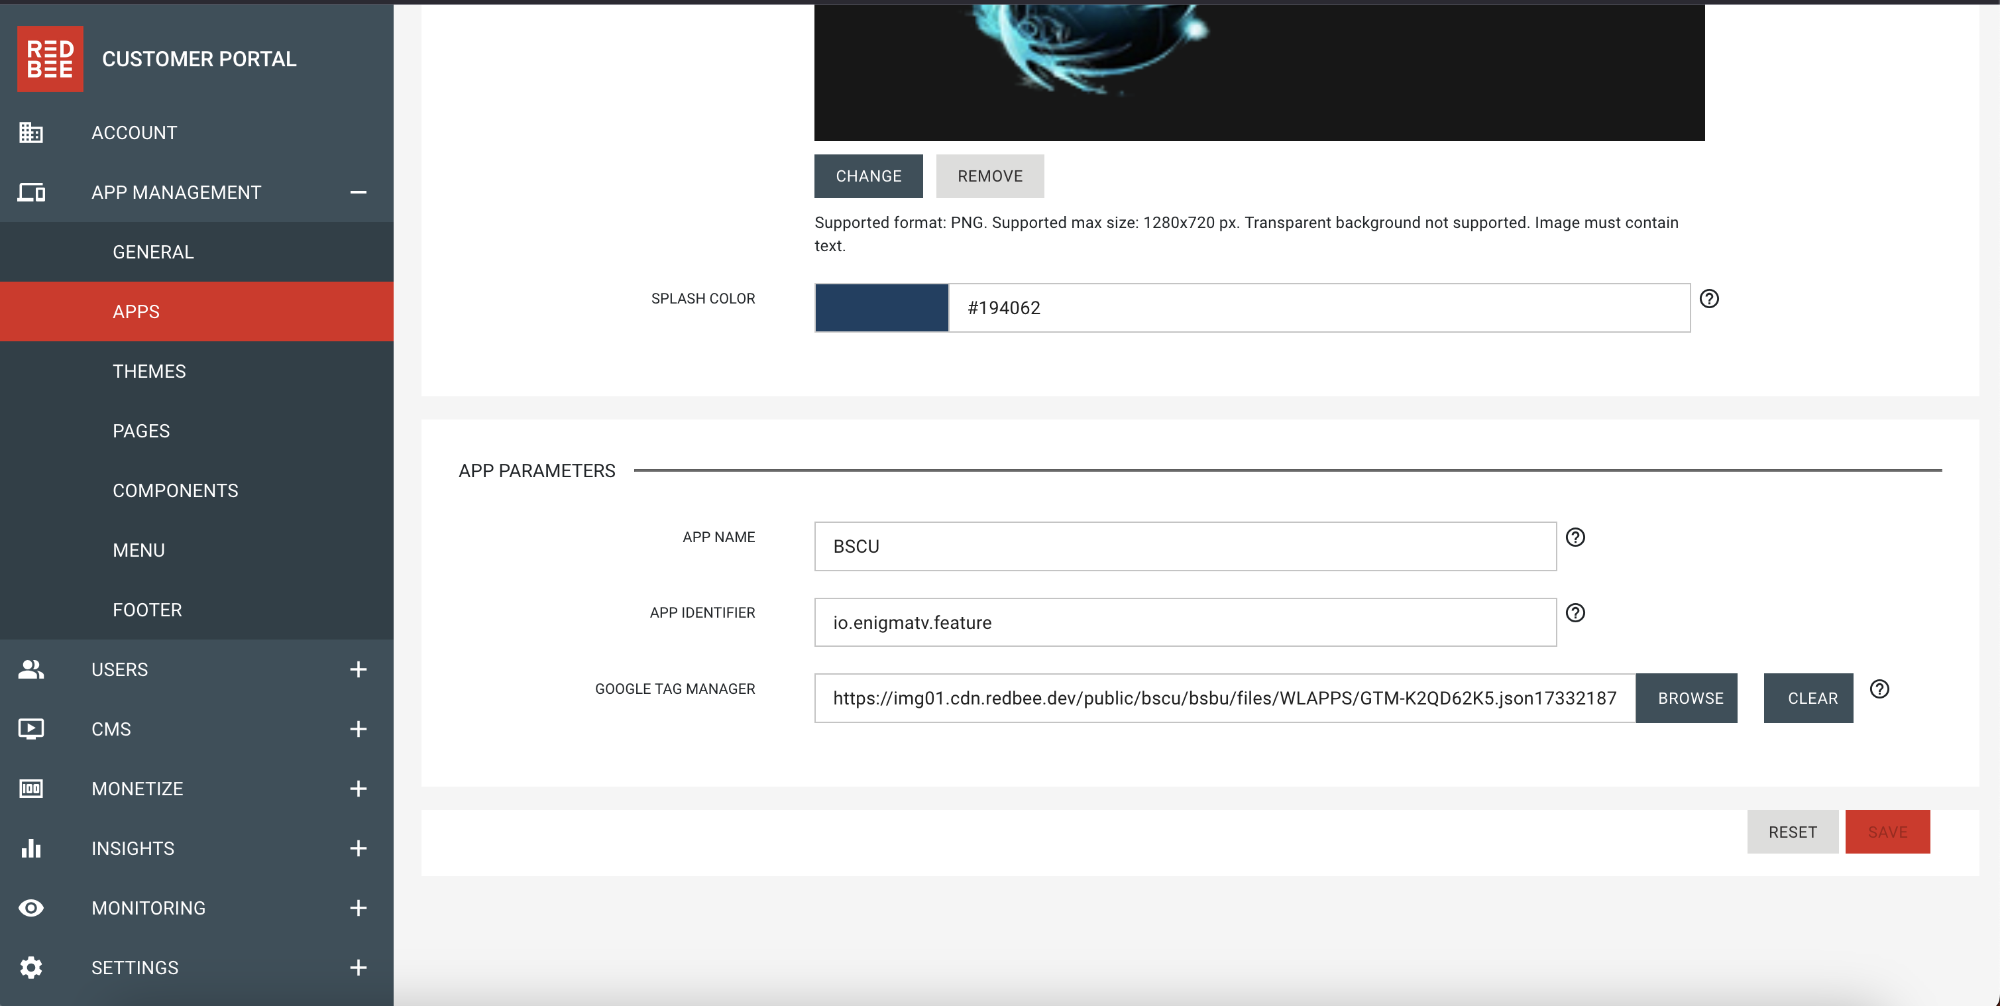The width and height of the screenshot is (2000, 1006).
Task: Click the Remove image button
Action: [990, 176]
